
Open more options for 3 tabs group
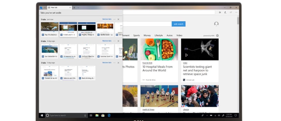114,63
